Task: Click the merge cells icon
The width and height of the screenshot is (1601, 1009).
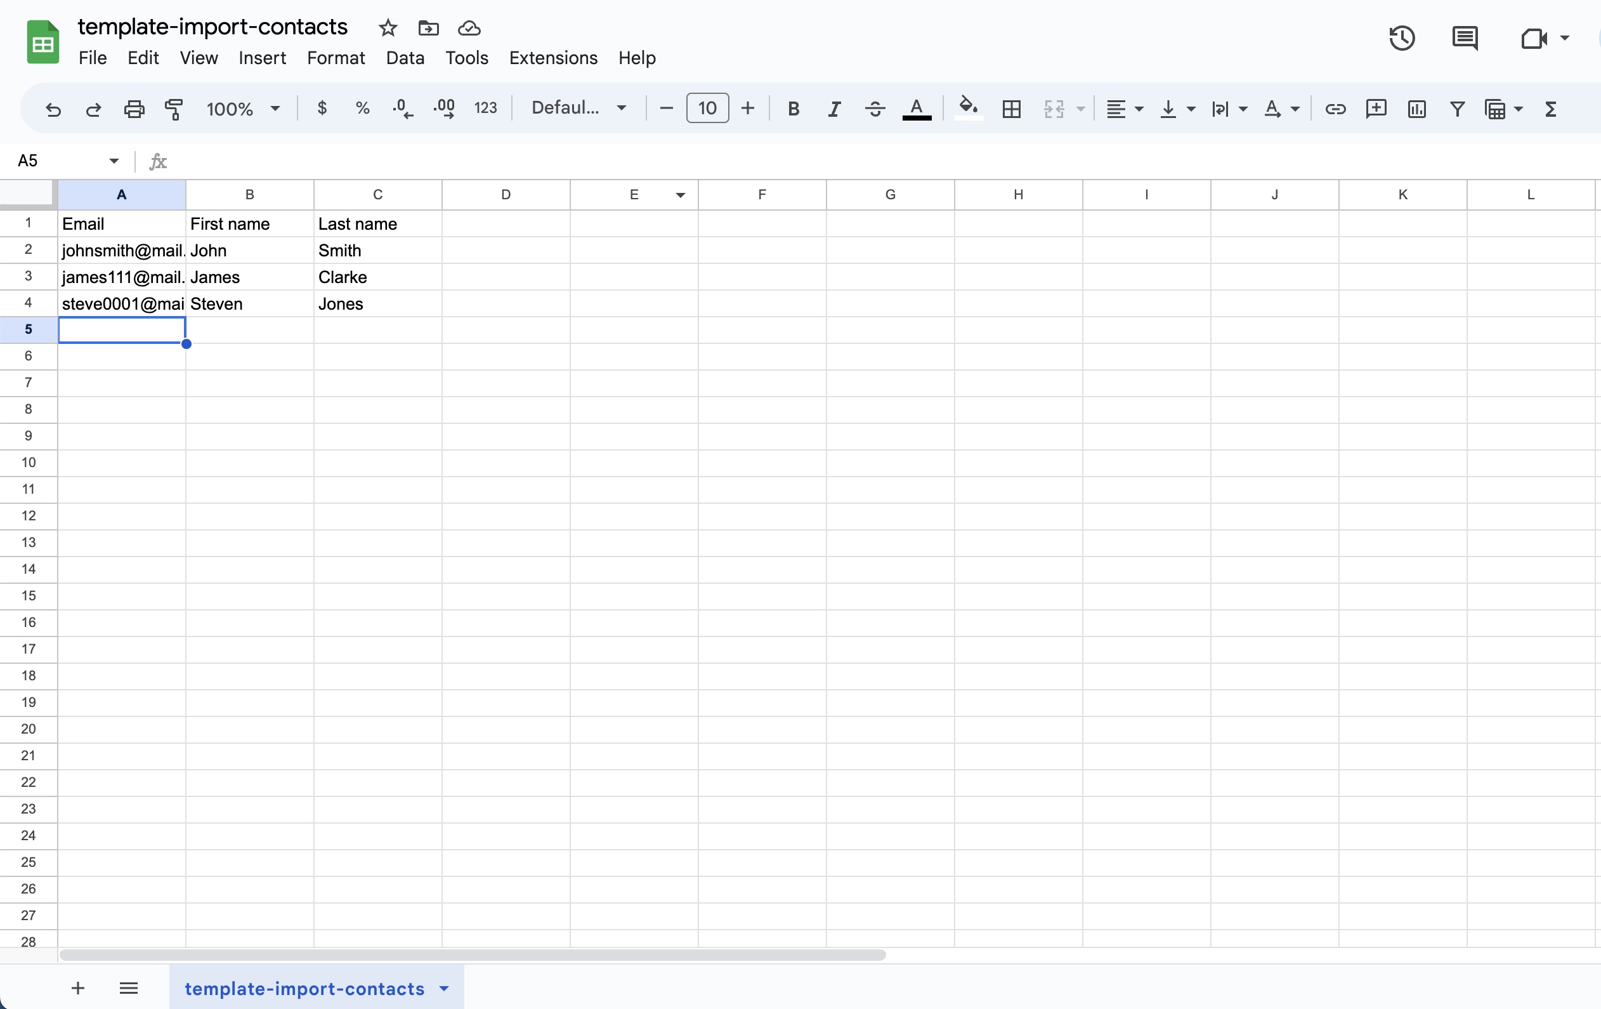Action: pyautogui.click(x=1054, y=108)
